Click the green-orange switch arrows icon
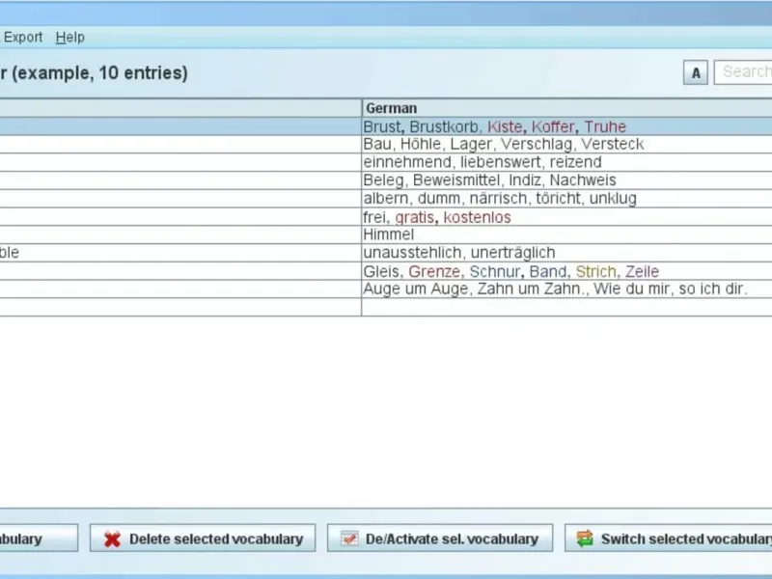 585,538
